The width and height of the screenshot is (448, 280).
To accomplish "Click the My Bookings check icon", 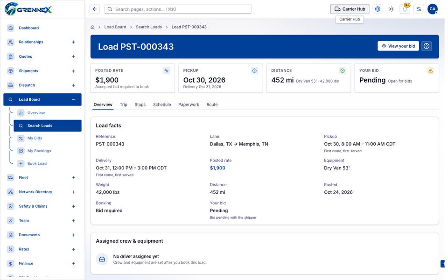I will [x=21, y=151].
